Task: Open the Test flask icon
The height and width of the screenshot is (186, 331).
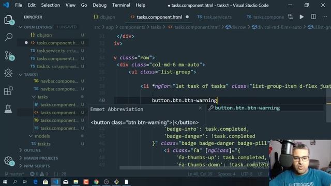Action: coord(8,109)
